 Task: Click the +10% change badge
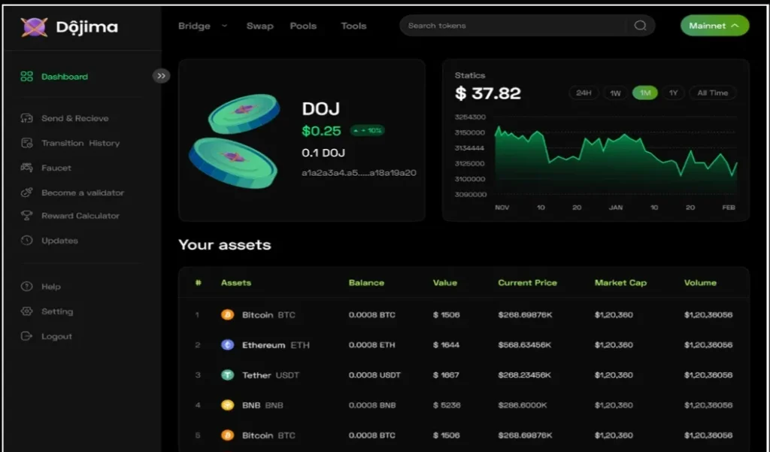click(367, 130)
